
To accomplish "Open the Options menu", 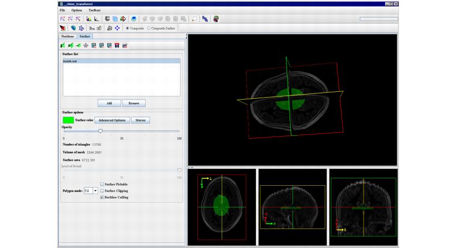I will [77, 10].
